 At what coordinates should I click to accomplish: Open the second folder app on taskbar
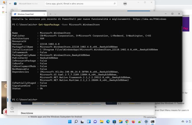[x=121, y=121]
